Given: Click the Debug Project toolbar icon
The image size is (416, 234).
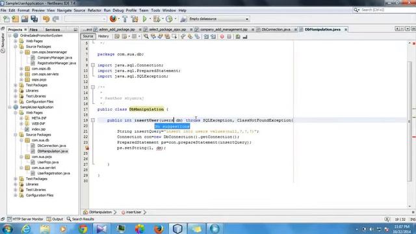Looking at the screenshot, I should click(157, 19).
